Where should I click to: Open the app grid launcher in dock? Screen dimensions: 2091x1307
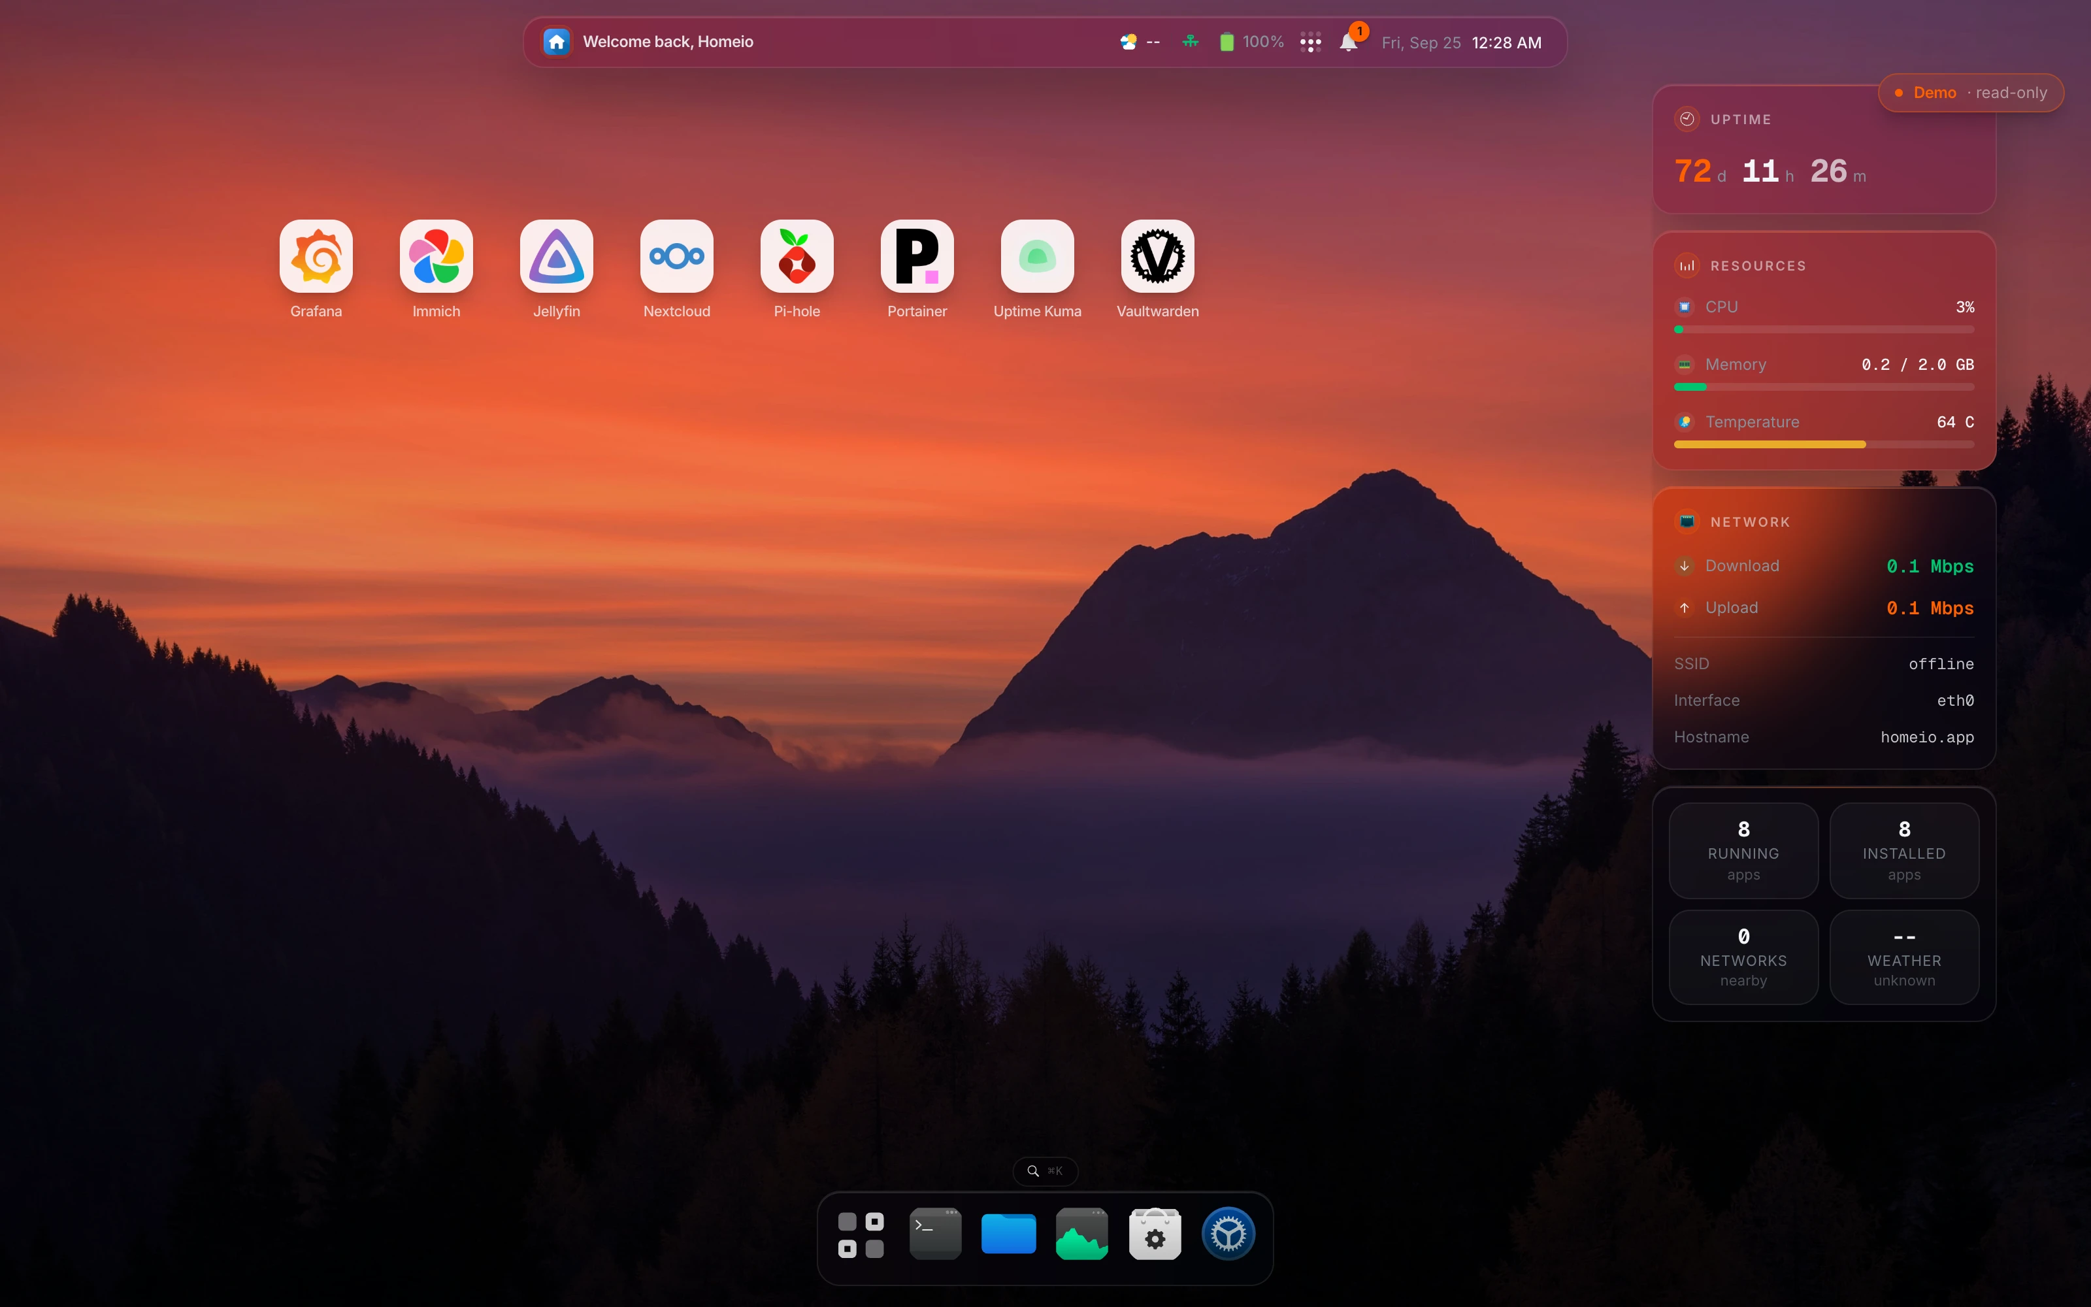[861, 1235]
